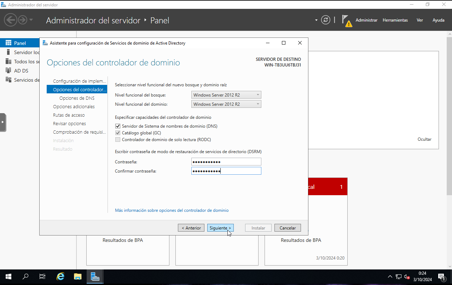Go forward with the Server Manager forward arrow
Image resolution: width=452 pixels, height=285 pixels.
coord(23,20)
